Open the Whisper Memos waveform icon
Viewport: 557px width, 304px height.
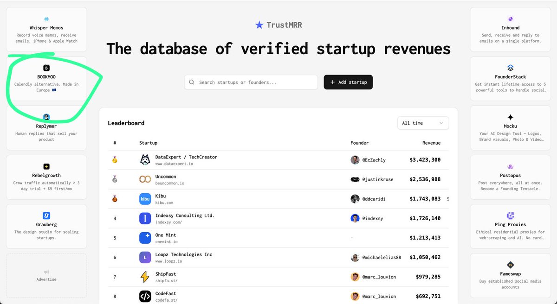(x=46, y=19)
